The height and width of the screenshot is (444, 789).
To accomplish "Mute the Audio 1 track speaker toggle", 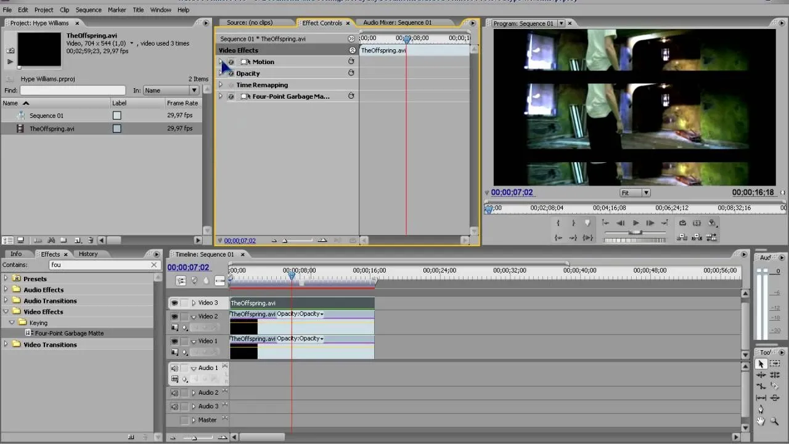I will (x=174, y=368).
